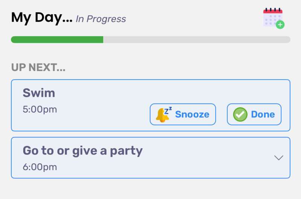Open the Swim task card
The image size is (301, 199).
click(x=151, y=106)
